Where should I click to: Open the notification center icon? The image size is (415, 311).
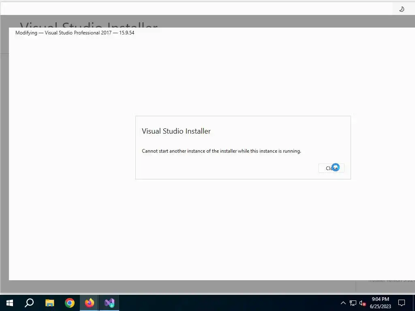(402, 303)
